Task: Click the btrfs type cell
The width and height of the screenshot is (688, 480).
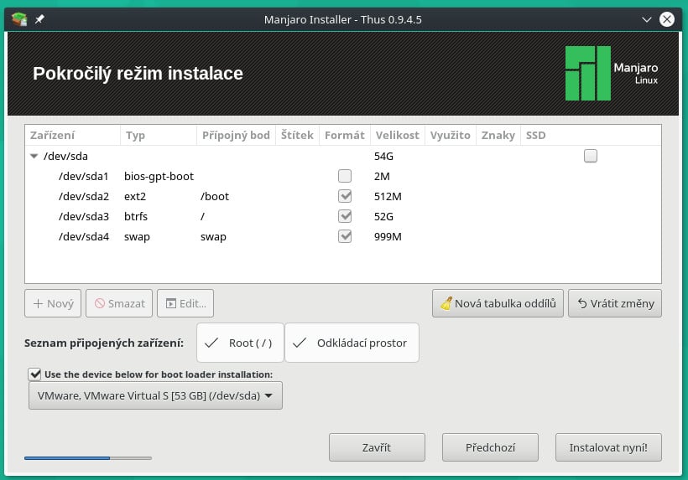Action: click(x=136, y=216)
